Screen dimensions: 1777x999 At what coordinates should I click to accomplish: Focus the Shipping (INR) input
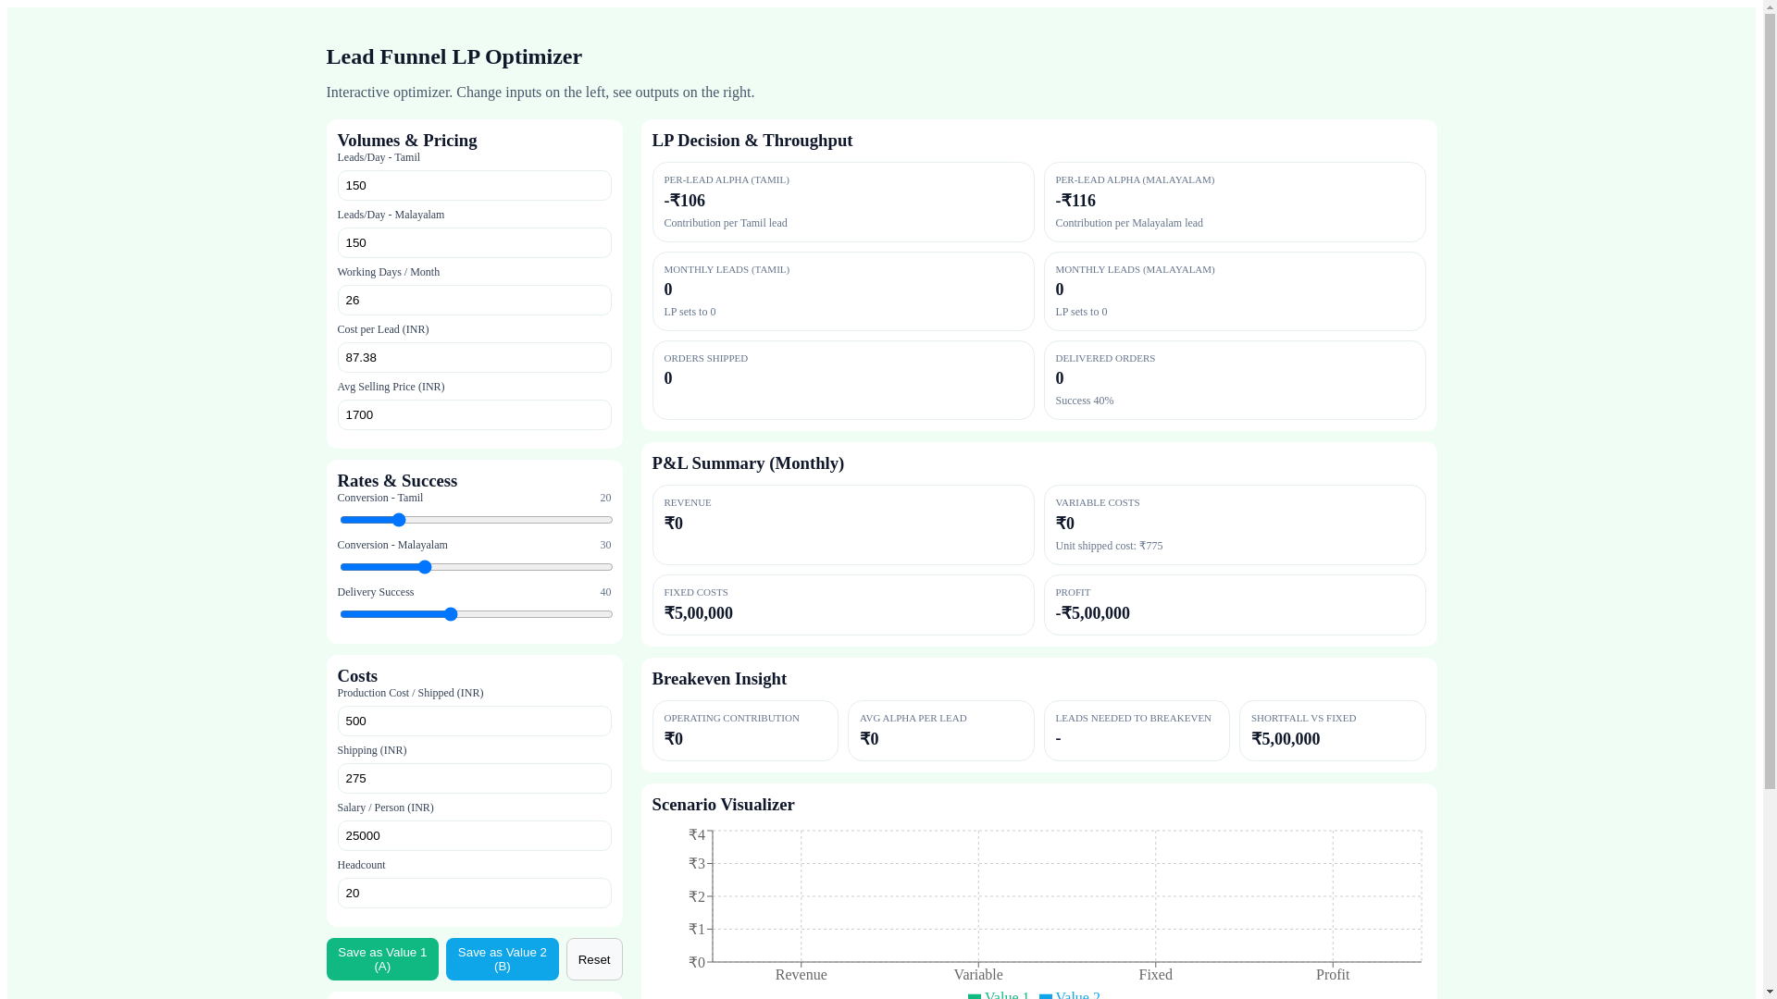(474, 778)
